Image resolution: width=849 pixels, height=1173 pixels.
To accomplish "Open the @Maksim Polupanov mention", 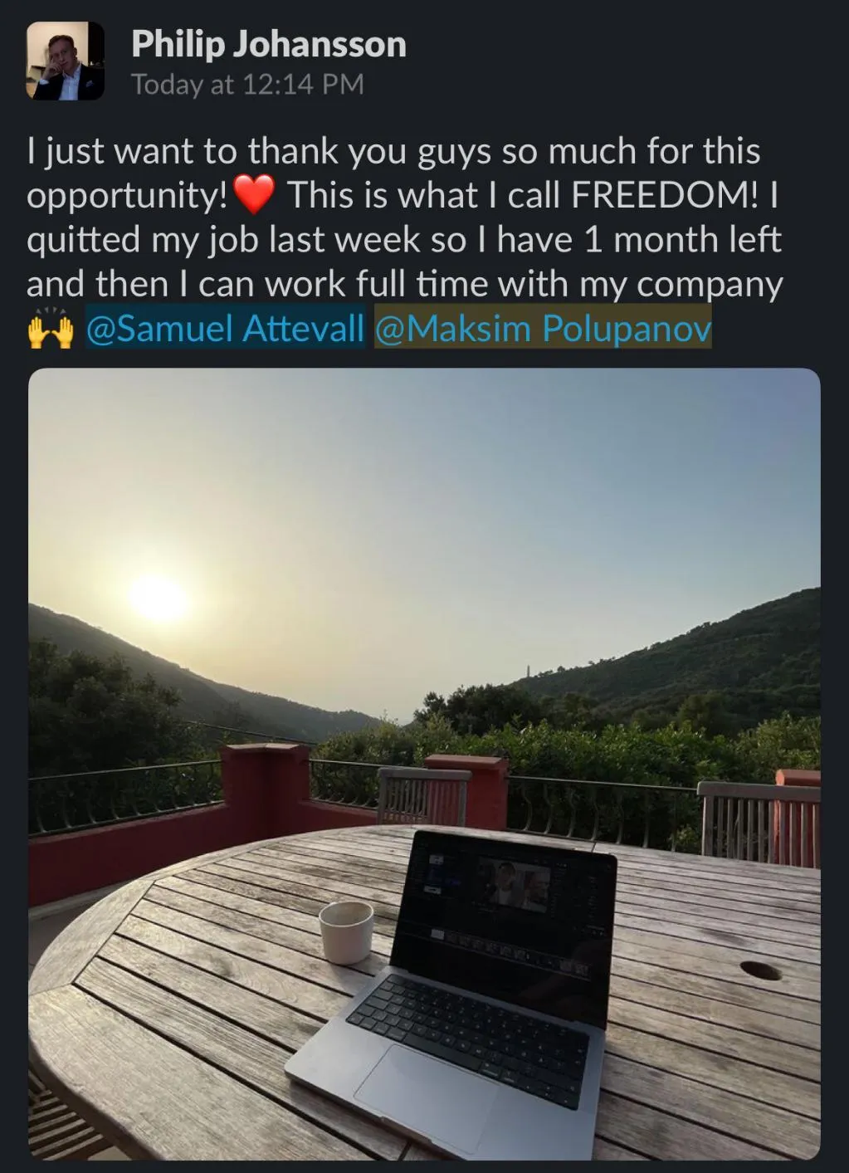I will click(x=544, y=328).
